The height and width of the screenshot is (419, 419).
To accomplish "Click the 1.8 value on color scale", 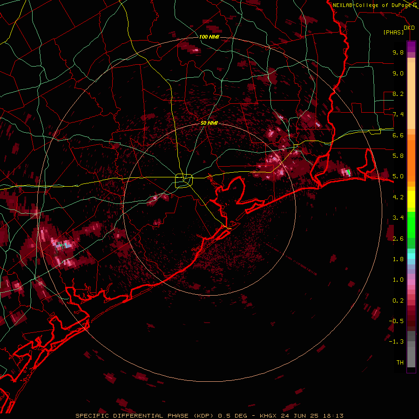I will tap(398, 259).
